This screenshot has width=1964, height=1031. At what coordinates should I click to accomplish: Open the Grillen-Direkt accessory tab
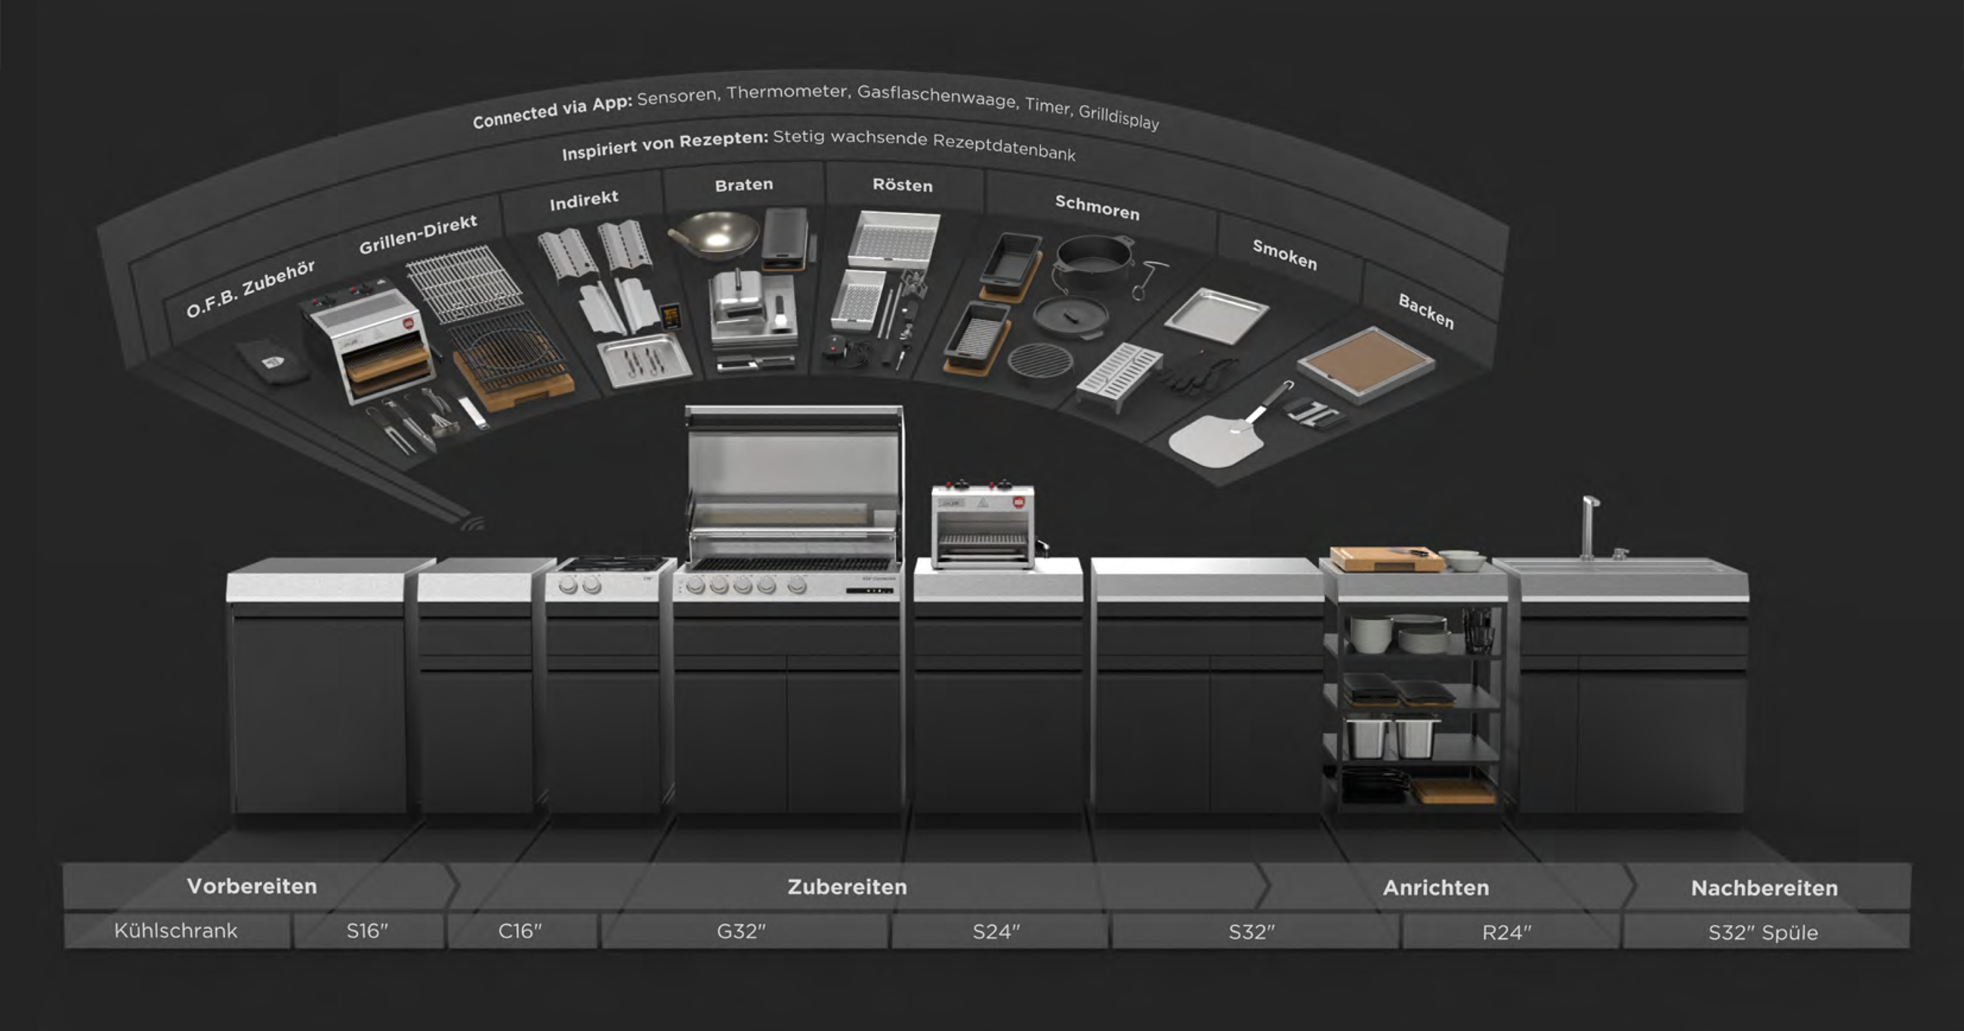[418, 234]
